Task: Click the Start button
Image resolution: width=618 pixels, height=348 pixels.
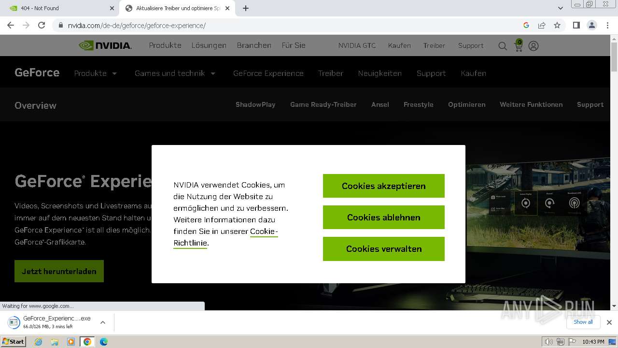Action: [x=14, y=342]
